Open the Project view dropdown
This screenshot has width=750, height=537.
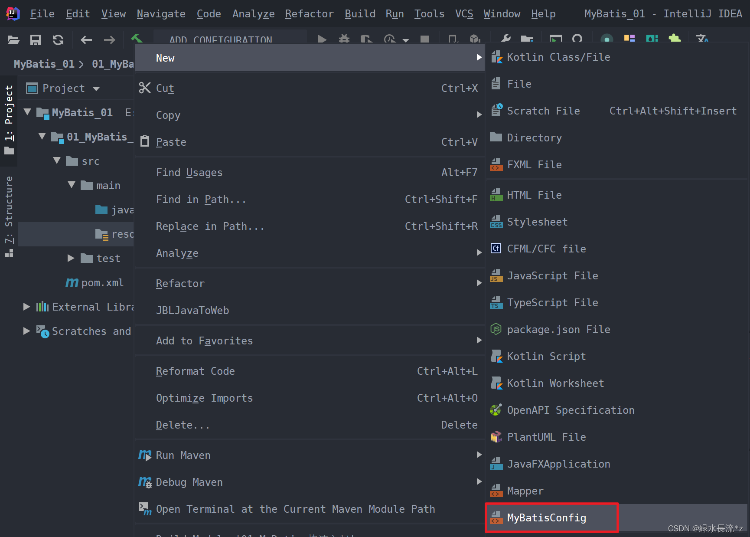point(96,89)
